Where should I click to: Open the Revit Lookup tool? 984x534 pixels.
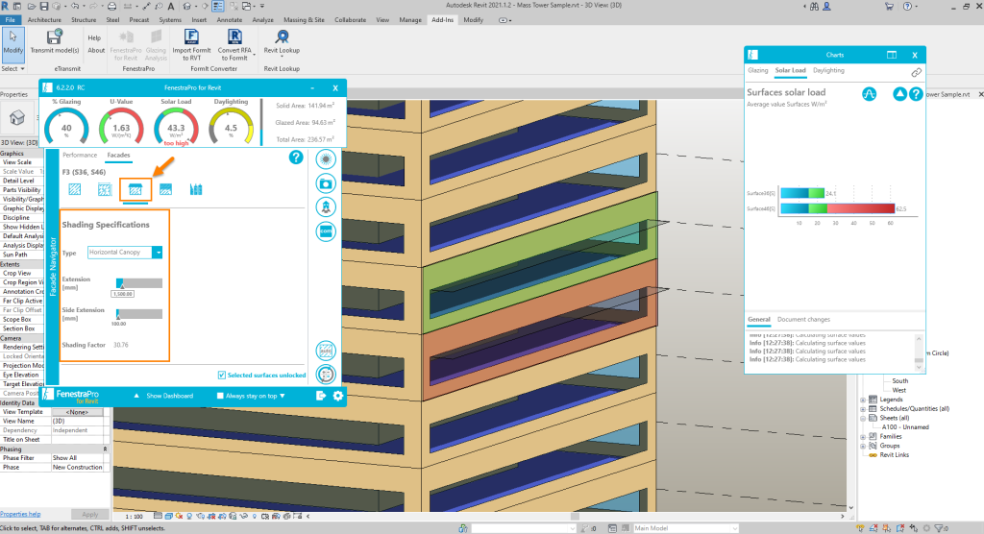point(282,41)
